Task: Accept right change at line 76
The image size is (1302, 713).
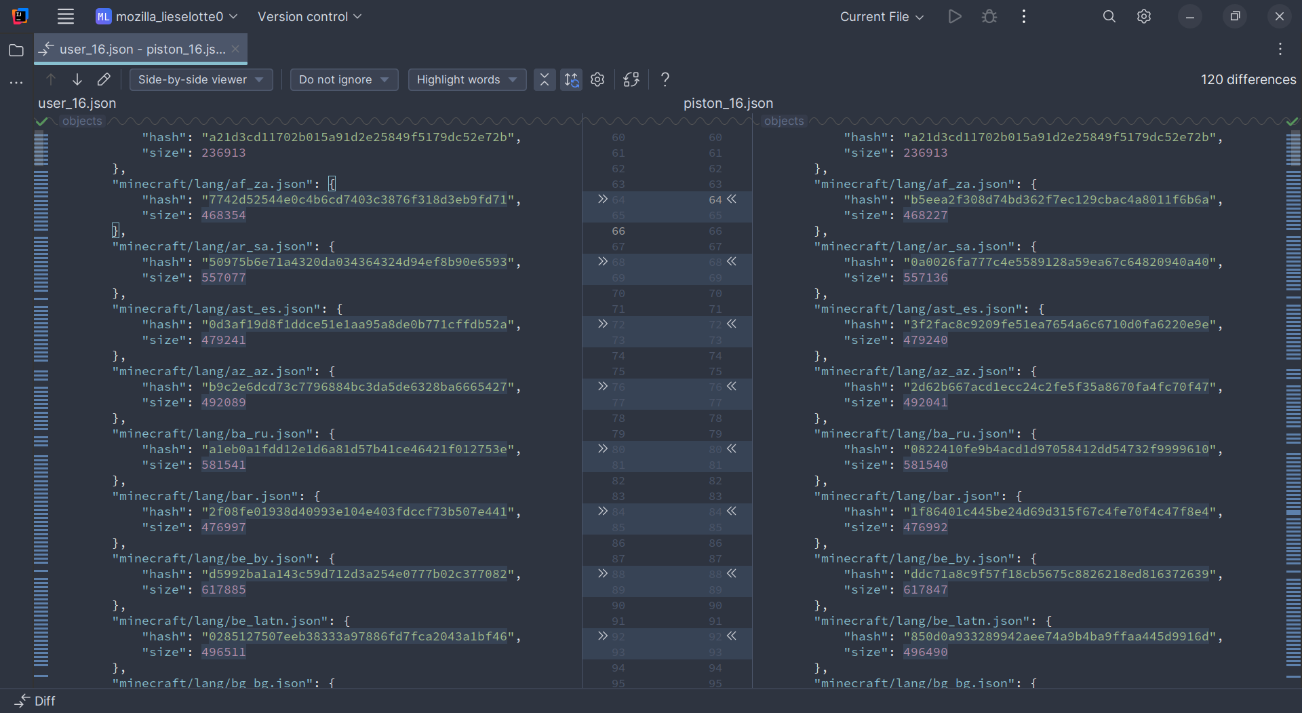Action: pyautogui.click(x=732, y=387)
